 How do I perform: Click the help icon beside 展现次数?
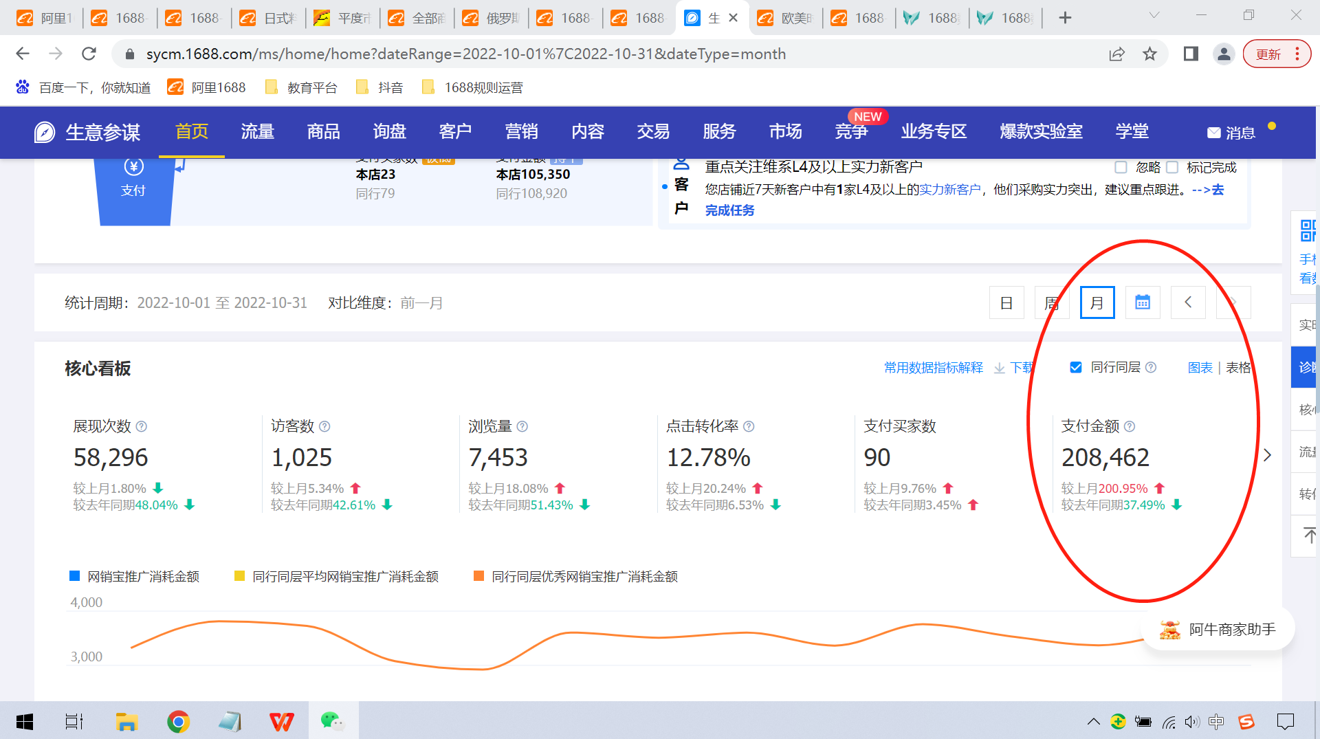tap(142, 426)
